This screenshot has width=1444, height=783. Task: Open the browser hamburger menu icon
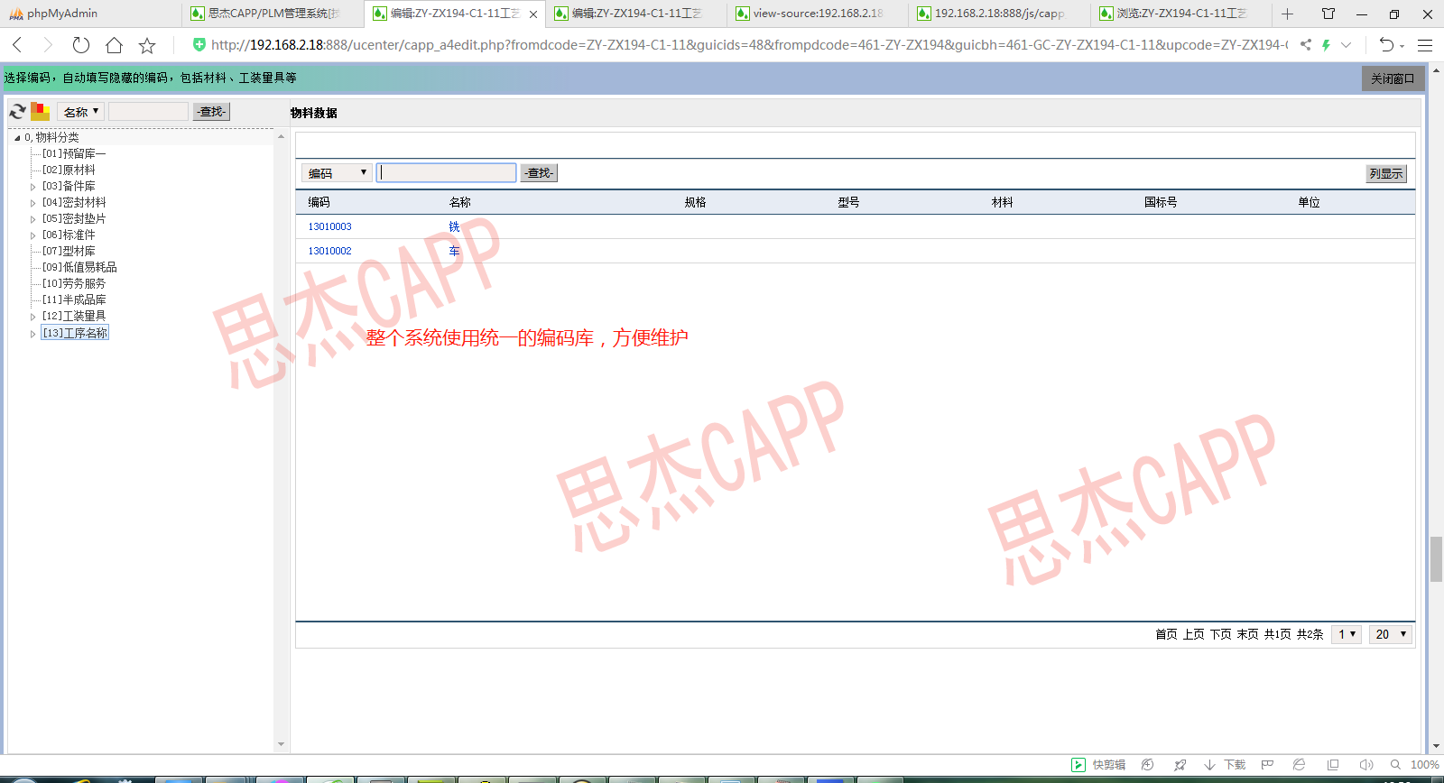(x=1425, y=45)
